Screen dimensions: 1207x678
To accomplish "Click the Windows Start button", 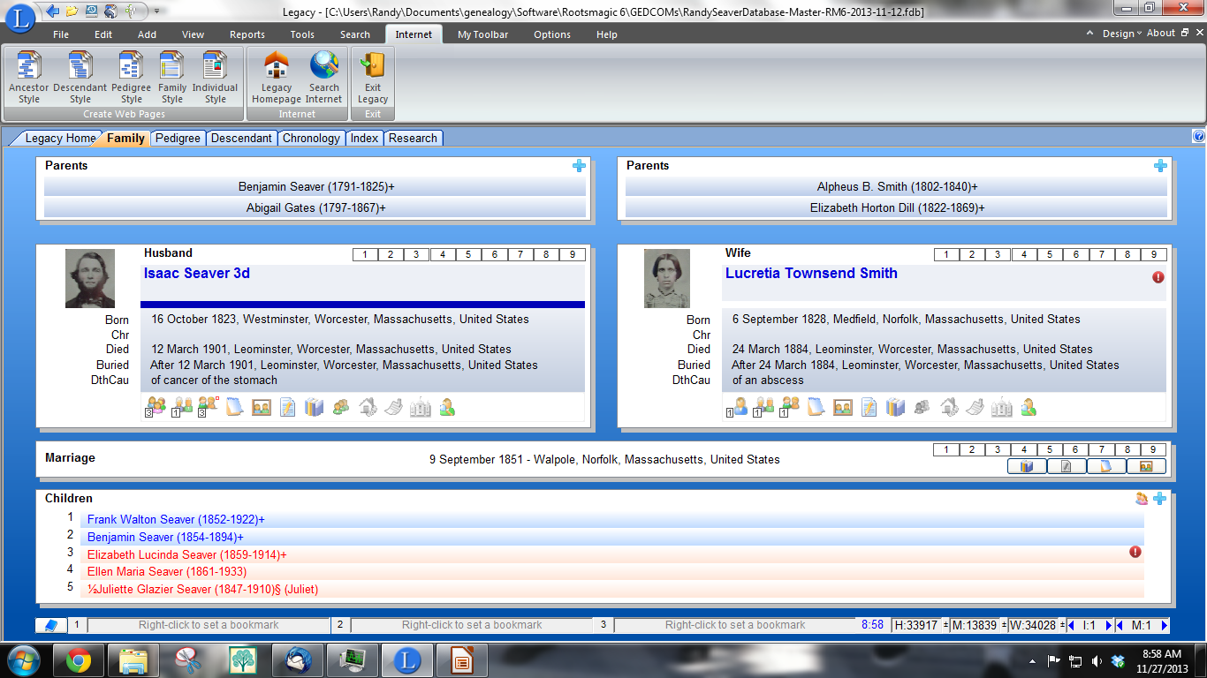I will pos(24,660).
